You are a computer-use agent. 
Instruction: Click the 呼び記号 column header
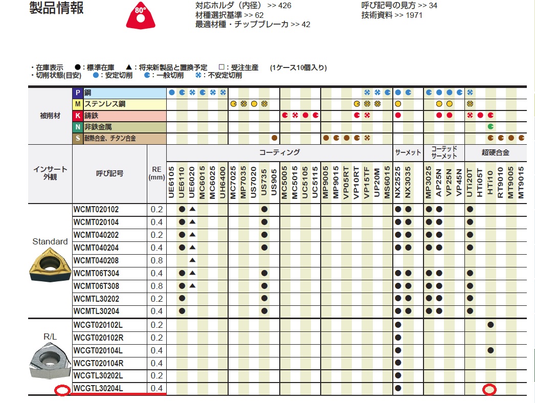109,173
